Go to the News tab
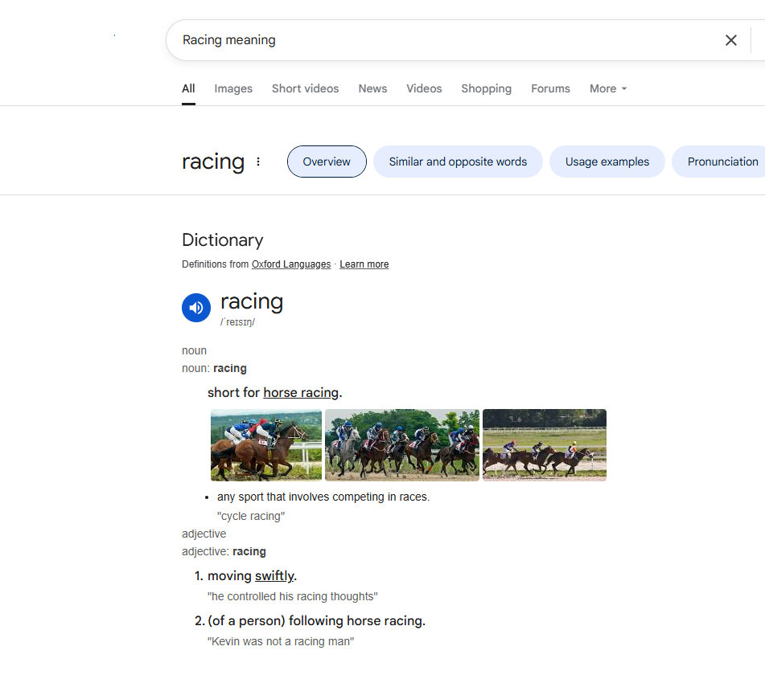The width and height of the screenshot is (765, 675). (x=372, y=88)
